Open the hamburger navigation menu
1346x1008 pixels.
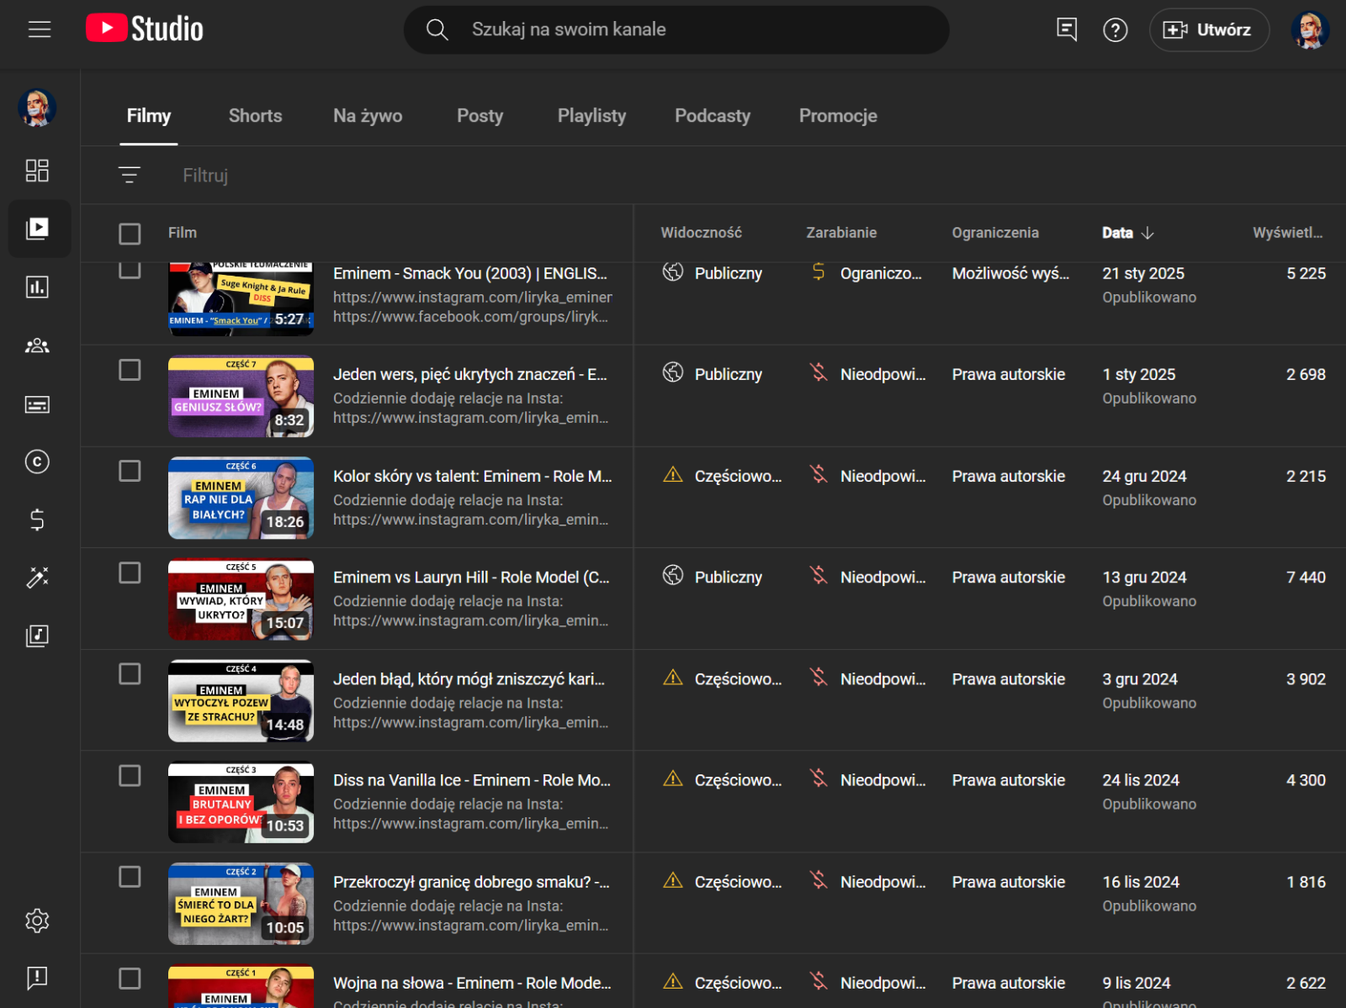click(40, 29)
